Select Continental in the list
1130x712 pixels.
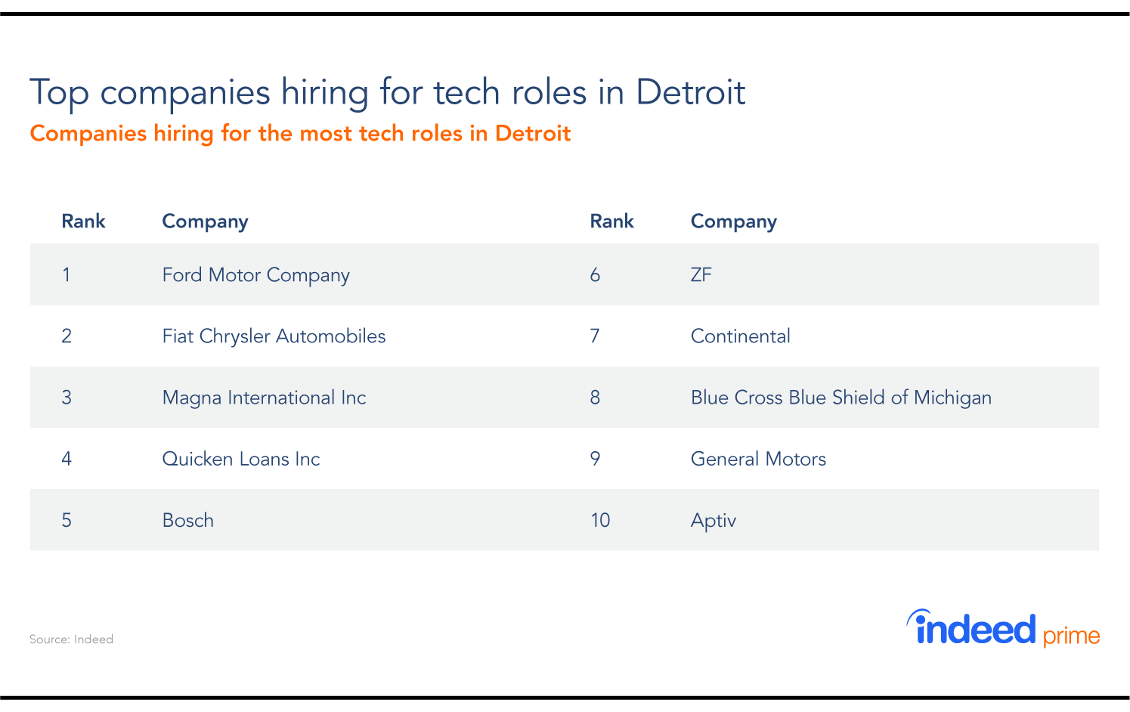click(x=740, y=336)
